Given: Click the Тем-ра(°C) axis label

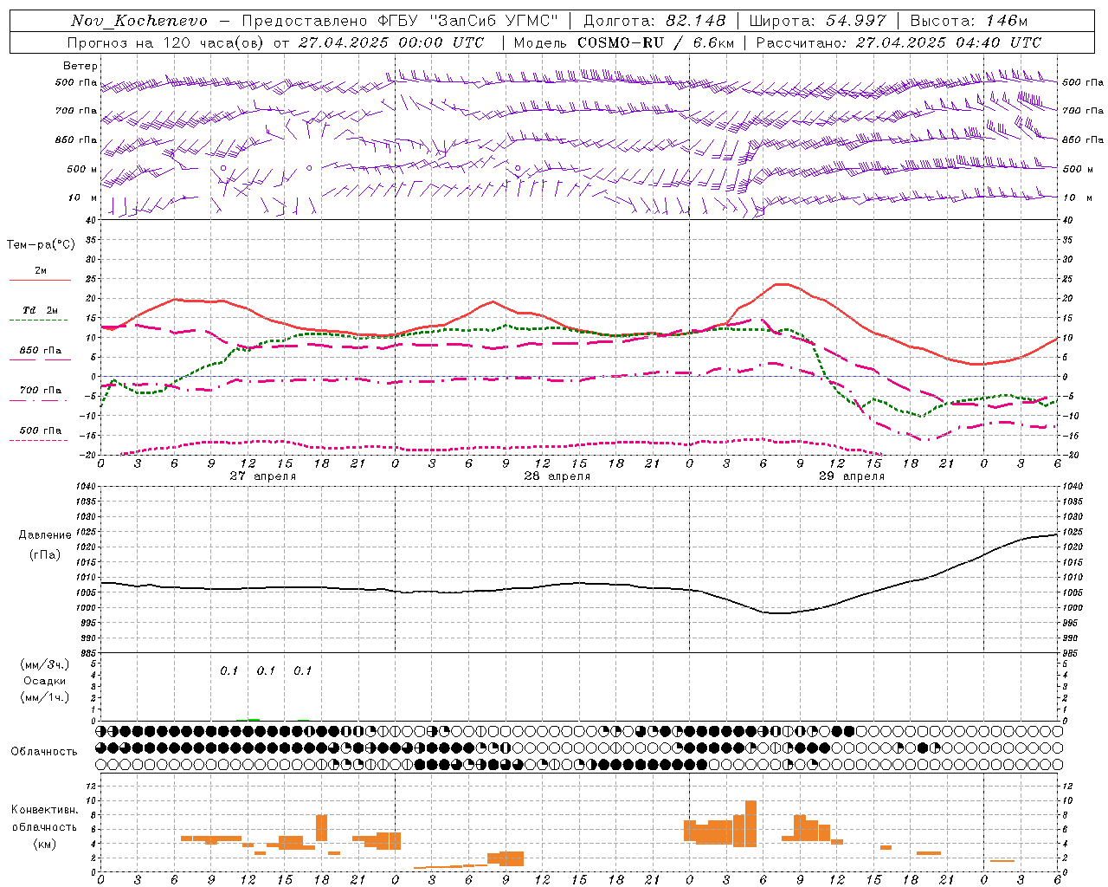Looking at the screenshot, I should tap(41, 245).
